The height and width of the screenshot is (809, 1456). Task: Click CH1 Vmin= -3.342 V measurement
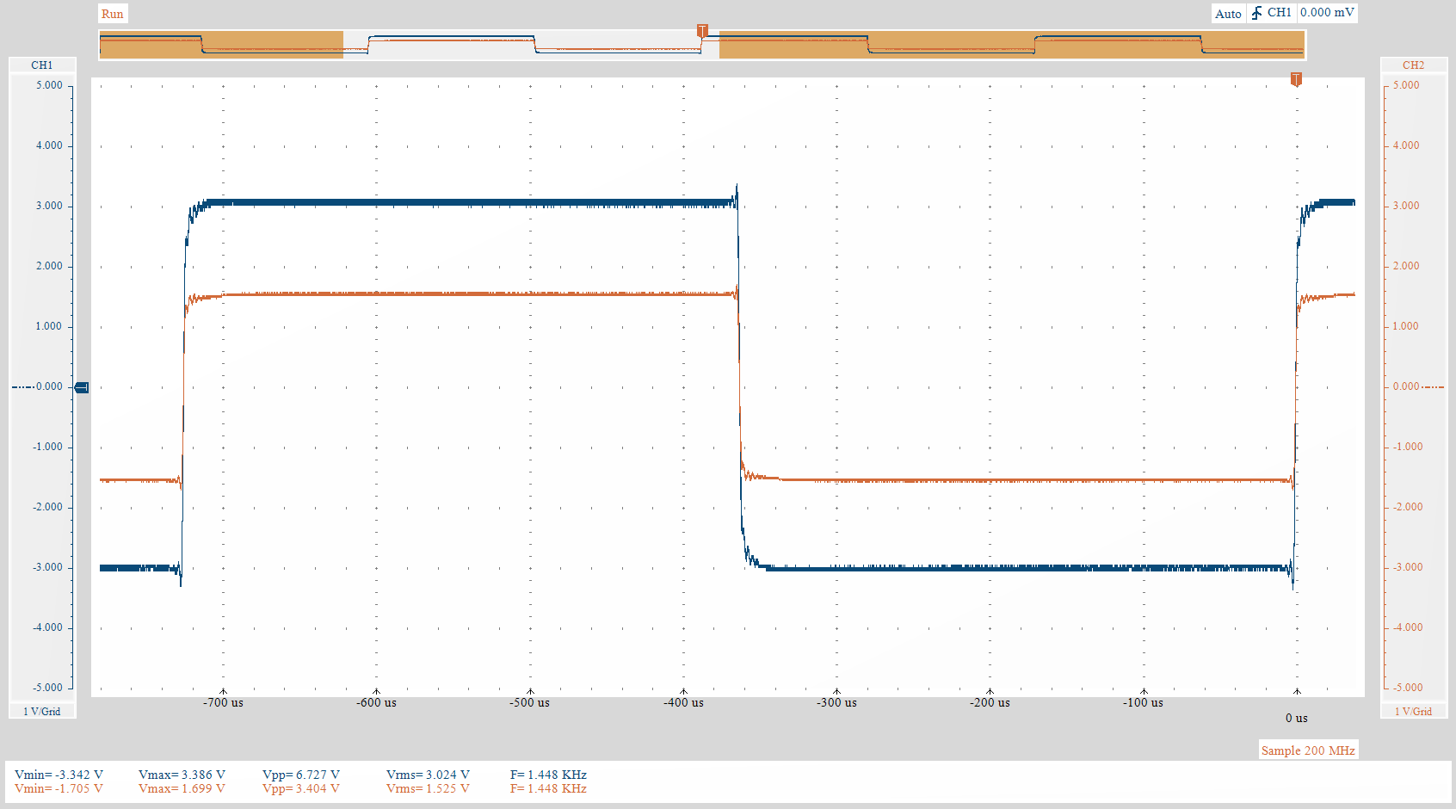click(x=59, y=775)
